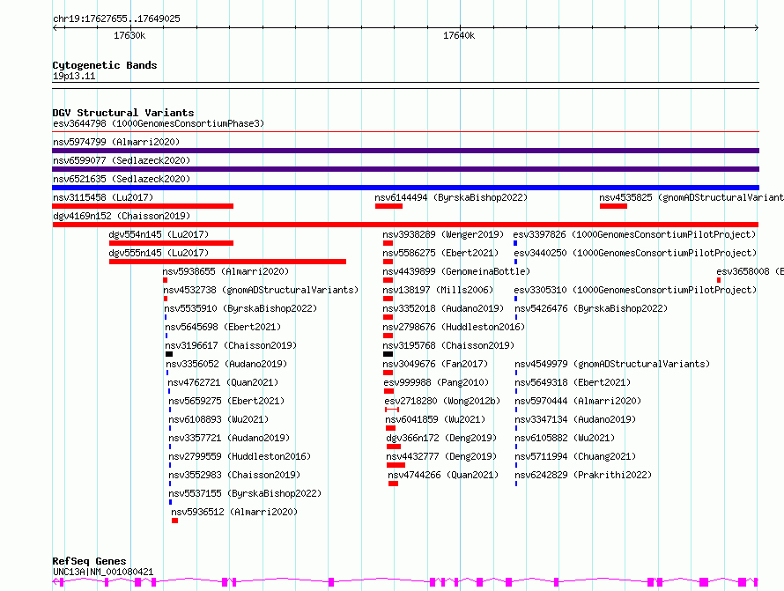
Task: Click the 19p13.11 cytogenetic band label
Action: (x=74, y=76)
